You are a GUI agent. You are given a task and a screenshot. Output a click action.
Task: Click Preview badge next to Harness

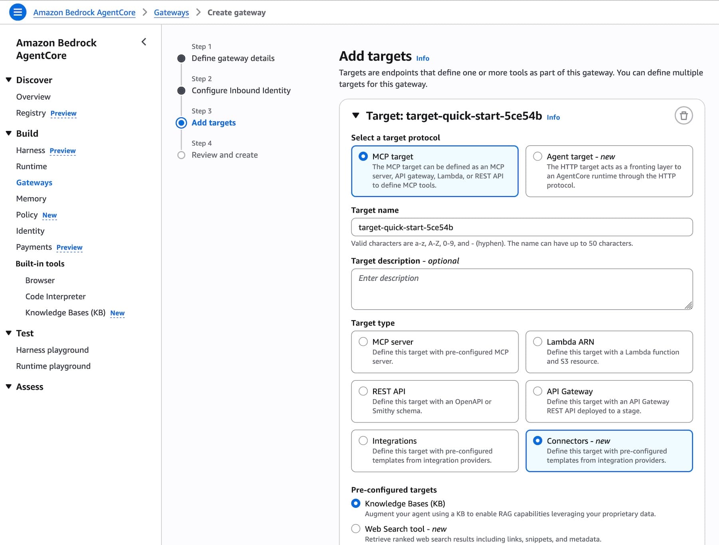pyautogui.click(x=63, y=151)
